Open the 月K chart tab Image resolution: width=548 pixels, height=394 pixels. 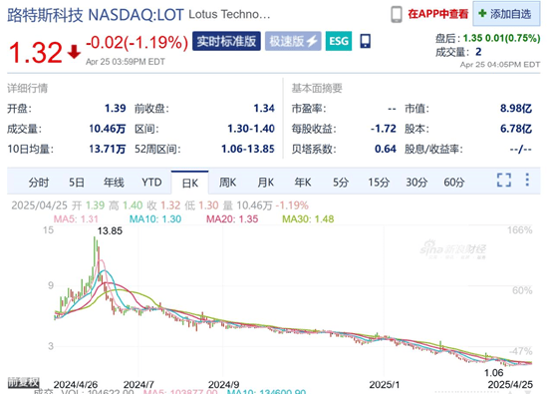click(266, 183)
